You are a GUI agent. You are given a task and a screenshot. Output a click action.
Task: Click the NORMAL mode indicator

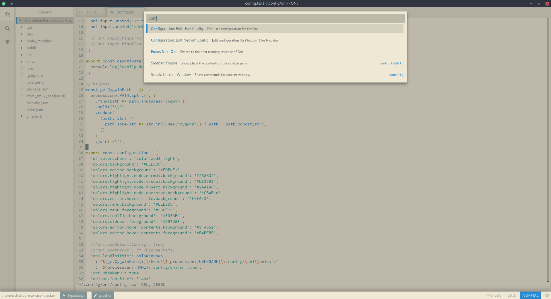pyautogui.click(x=530, y=295)
